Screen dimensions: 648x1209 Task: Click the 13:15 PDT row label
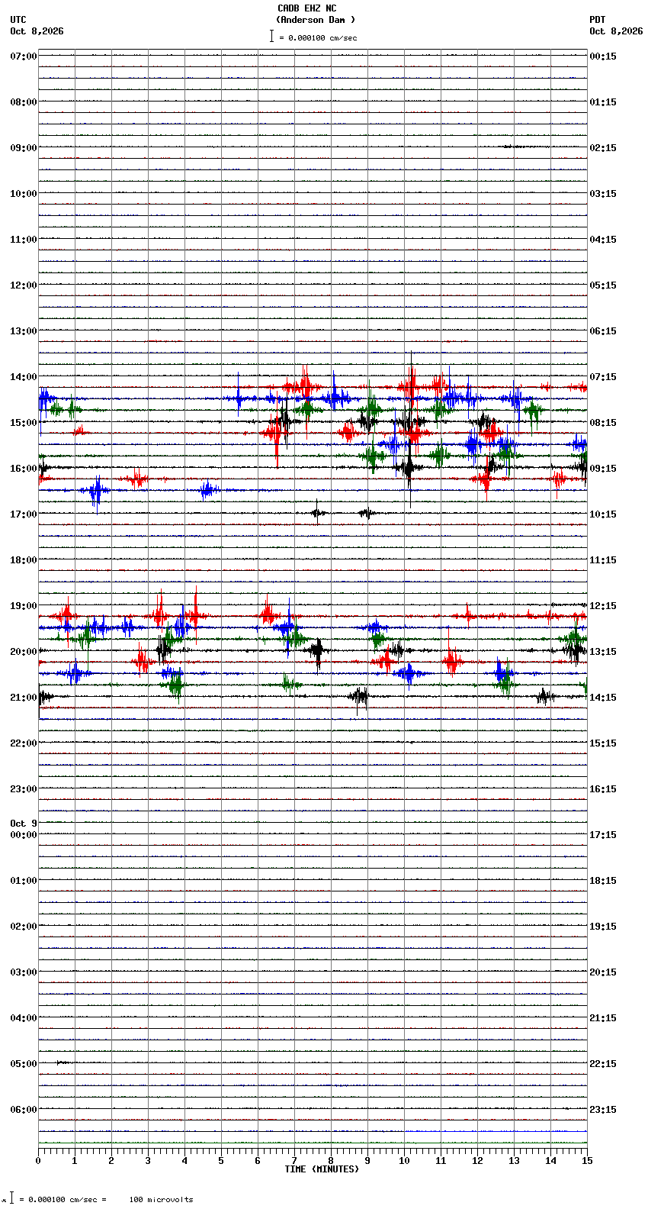603,652
